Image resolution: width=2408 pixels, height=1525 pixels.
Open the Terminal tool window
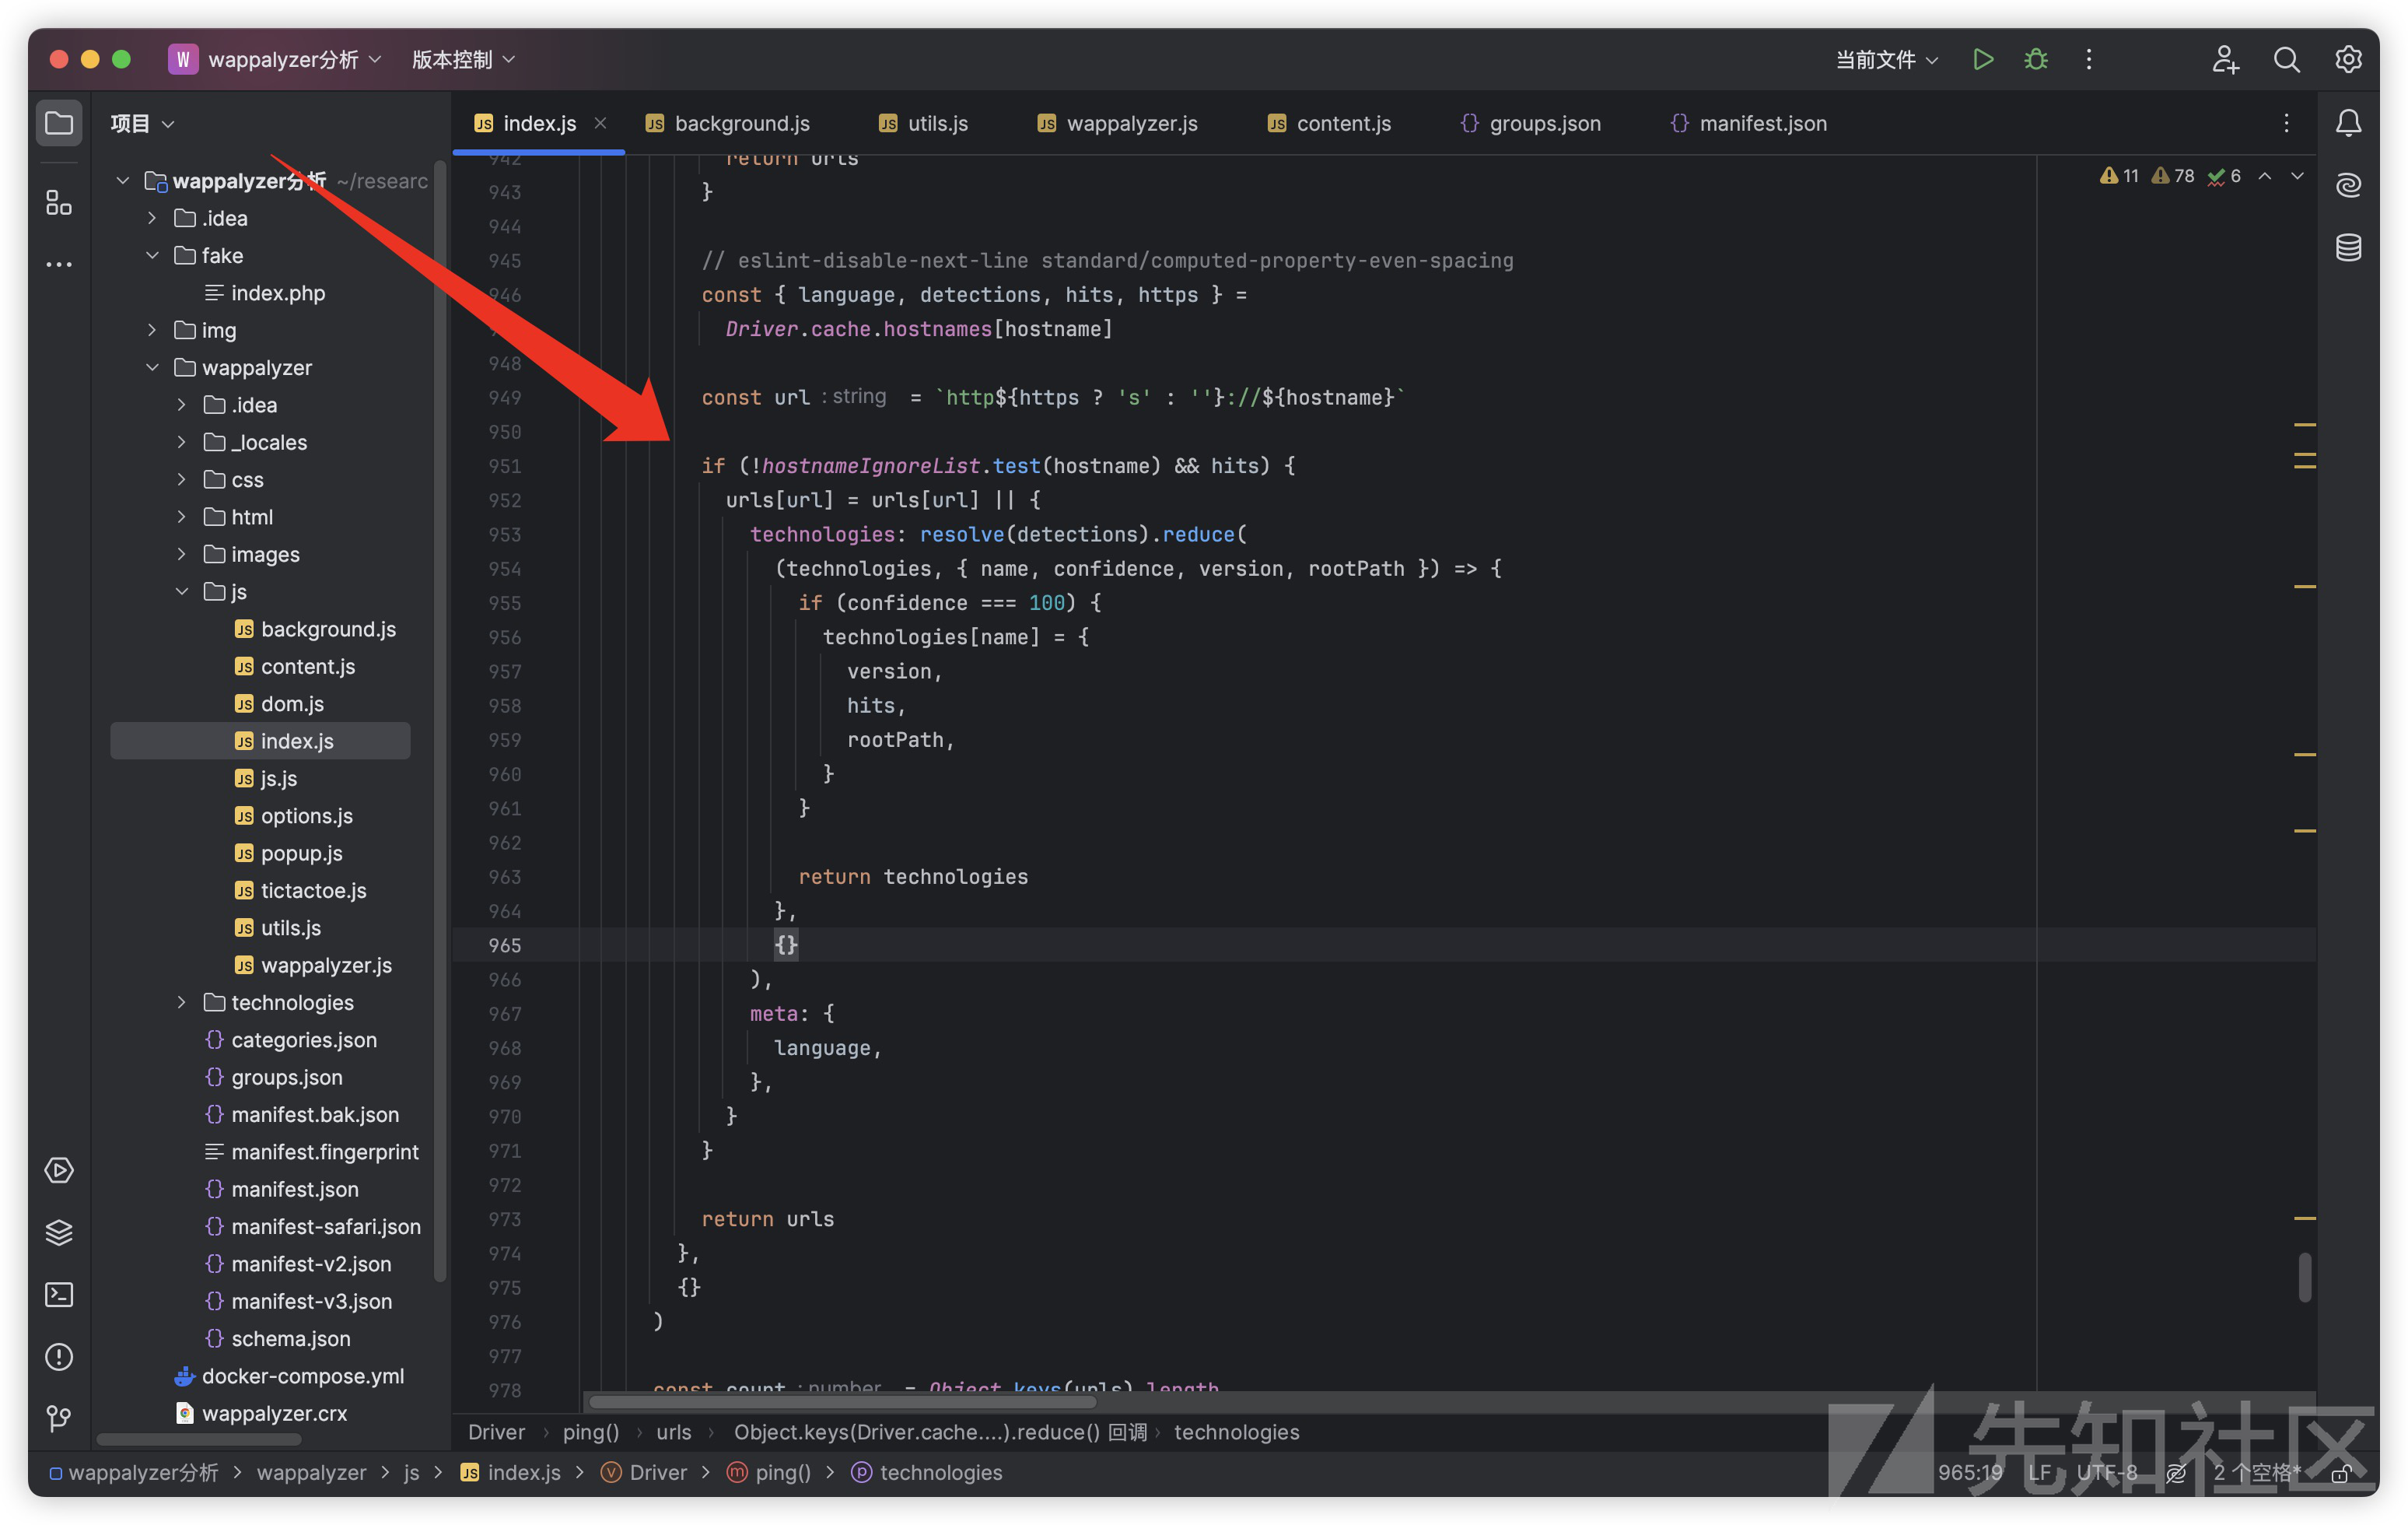[59, 1294]
